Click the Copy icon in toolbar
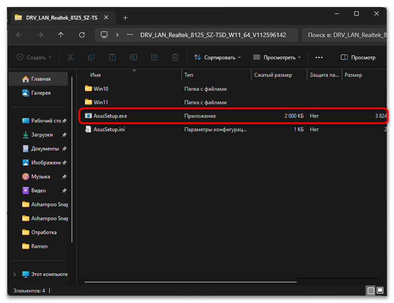394x303 pixels. (x=92, y=58)
